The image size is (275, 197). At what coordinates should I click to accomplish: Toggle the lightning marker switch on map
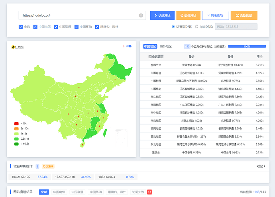coord(129,46)
